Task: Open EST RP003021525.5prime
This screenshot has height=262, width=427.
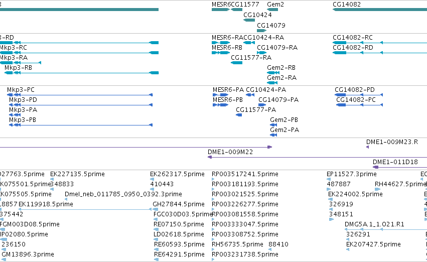Action: (x=245, y=194)
